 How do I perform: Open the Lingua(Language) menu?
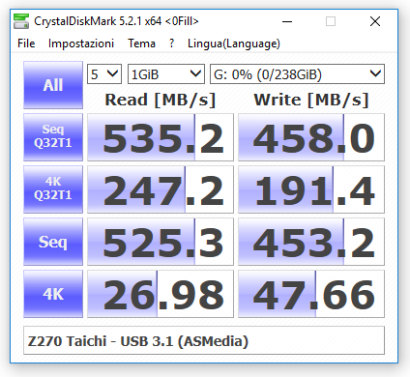coord(234,43)
